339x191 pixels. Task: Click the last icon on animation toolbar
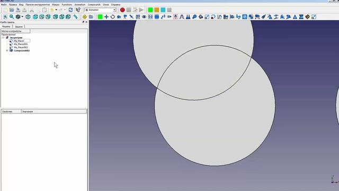(314, 16)
